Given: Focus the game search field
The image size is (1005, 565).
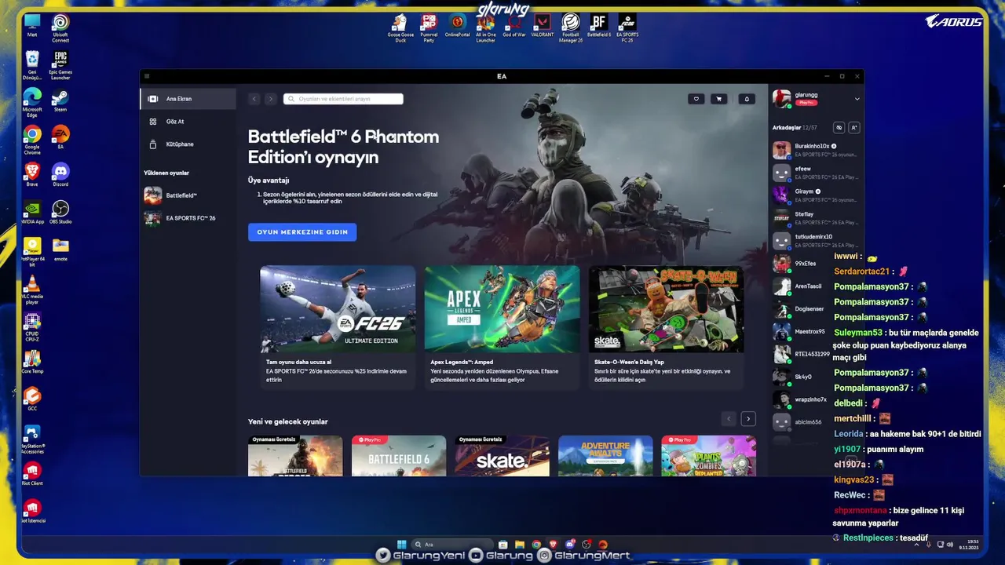Looking at the screenshot, I should 343,99.
